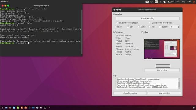Click terminal line 'Usage: crunch <min> <max> [options]'
This screenshot has width=196, height=110.
coord(18,35)
